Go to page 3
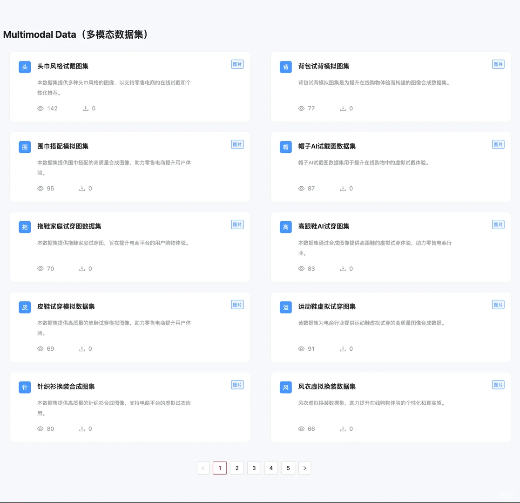This screenshot has height=503, width=520. tap(254, 468)
